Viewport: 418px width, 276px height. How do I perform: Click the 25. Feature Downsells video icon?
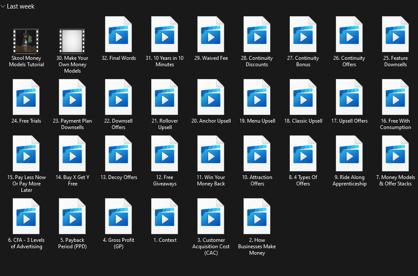pos(395,35)
